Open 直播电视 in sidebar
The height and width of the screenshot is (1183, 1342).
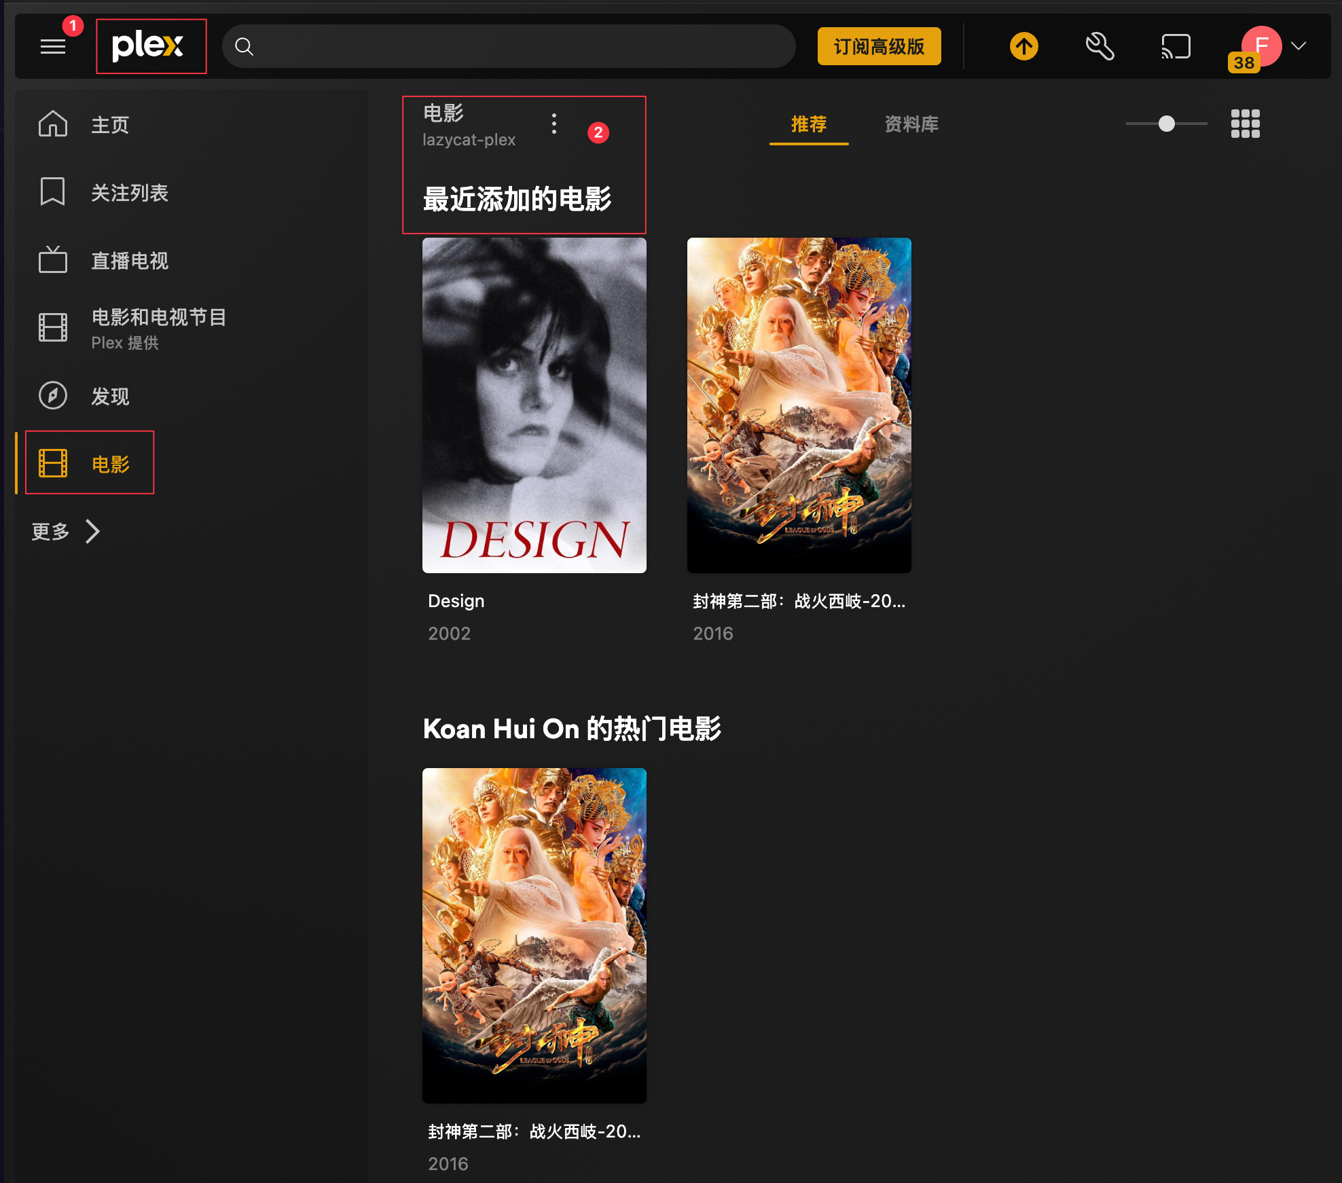130,261
